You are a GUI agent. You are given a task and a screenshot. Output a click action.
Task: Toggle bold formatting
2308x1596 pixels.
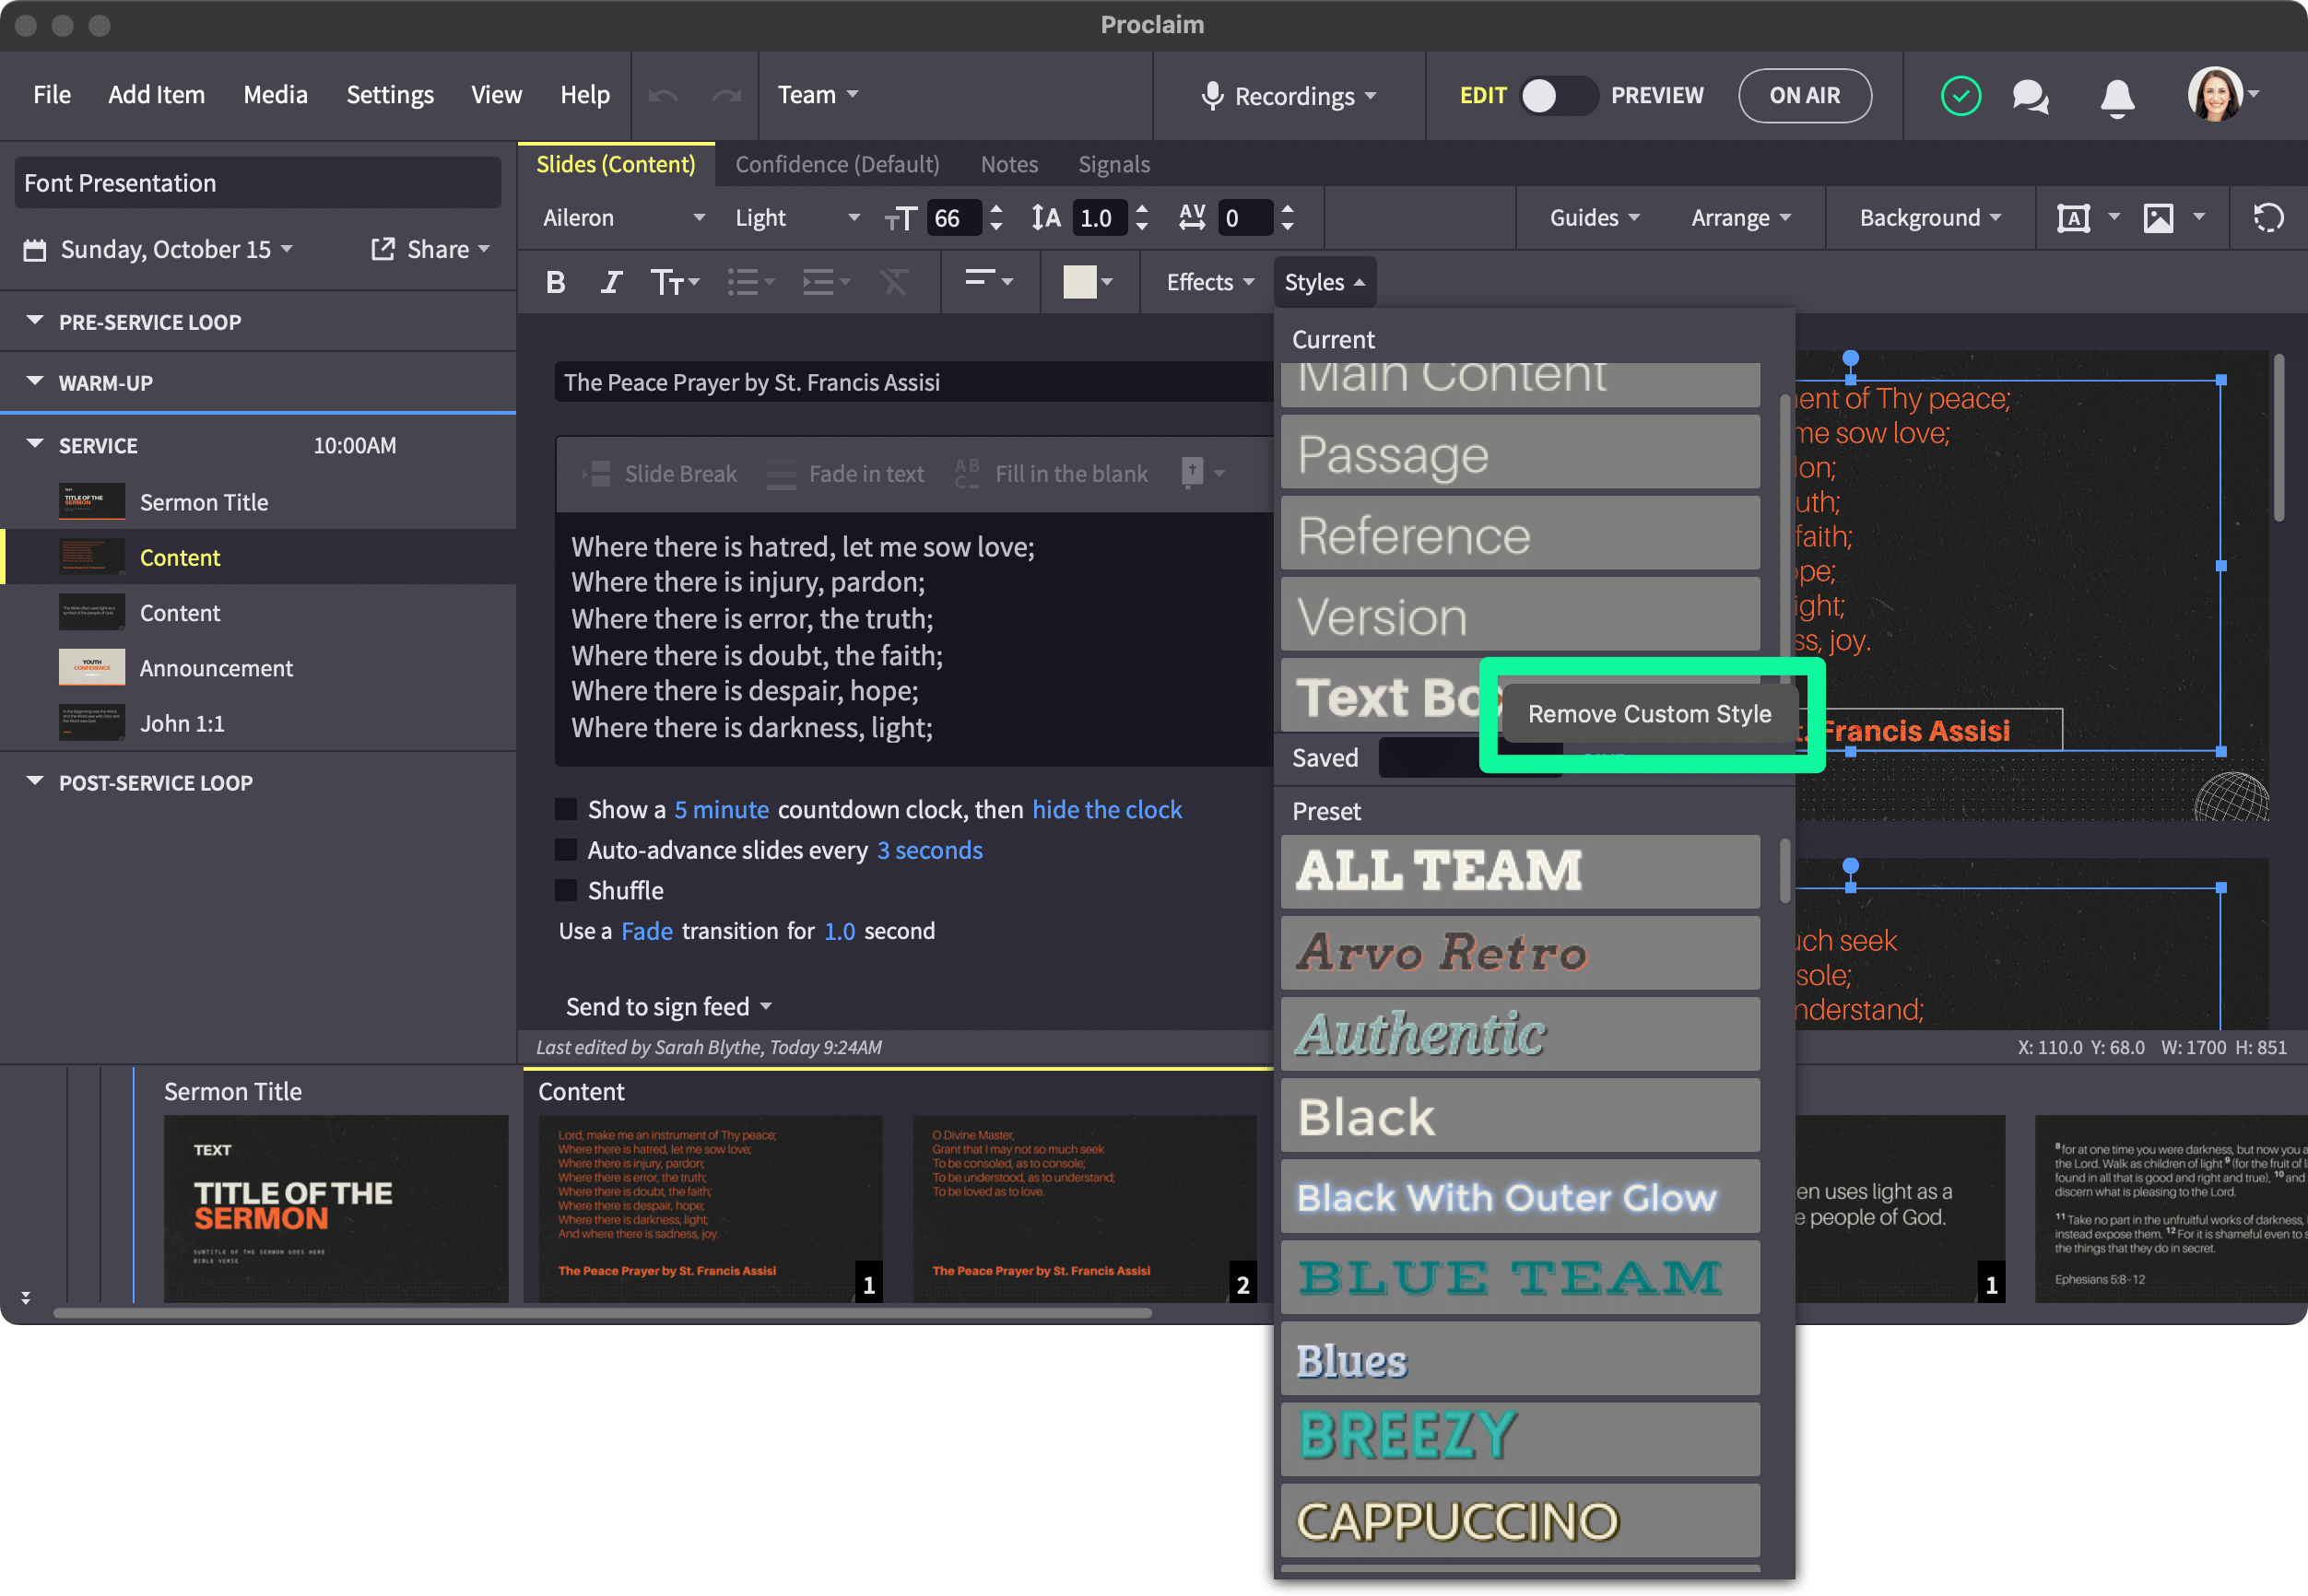click(x=556, y=283)
